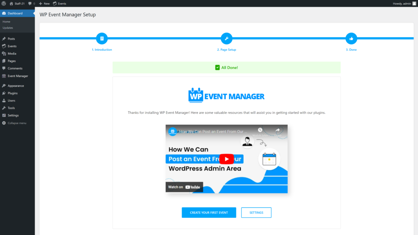The height and width of the screenshot is (235, 418).
Task: Click the WordPress logo in admin bar
Action: tap(4, 3)
